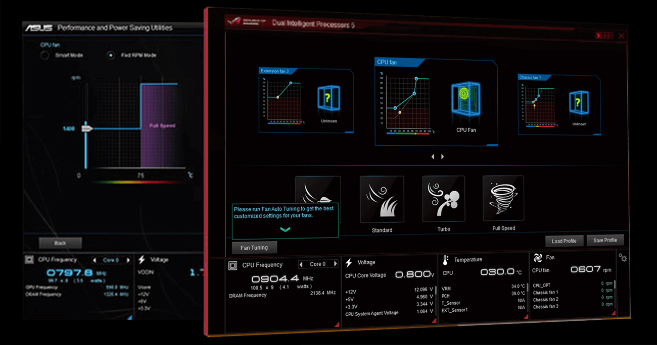Toggle the CPU Frequency core selector icon
The image size is (657, 345).
click(x=232, y=264)
